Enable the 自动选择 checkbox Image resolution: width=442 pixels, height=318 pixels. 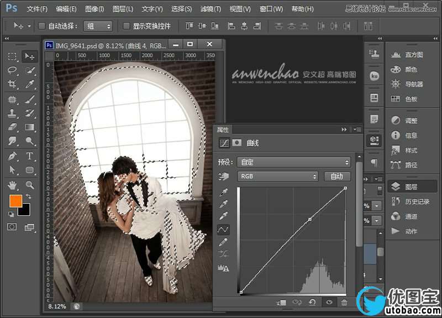(x=42, y=26)
